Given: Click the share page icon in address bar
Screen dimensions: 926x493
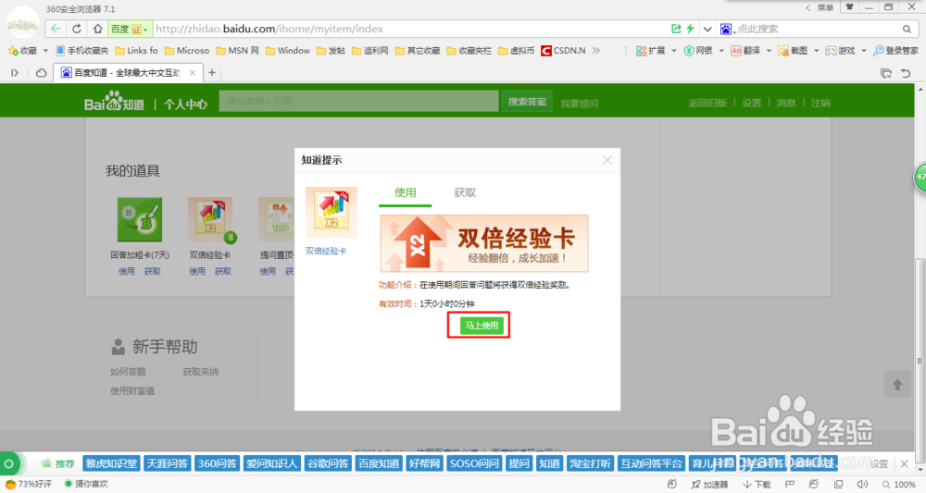Looking at the screenshot, I should pos(676,29).
